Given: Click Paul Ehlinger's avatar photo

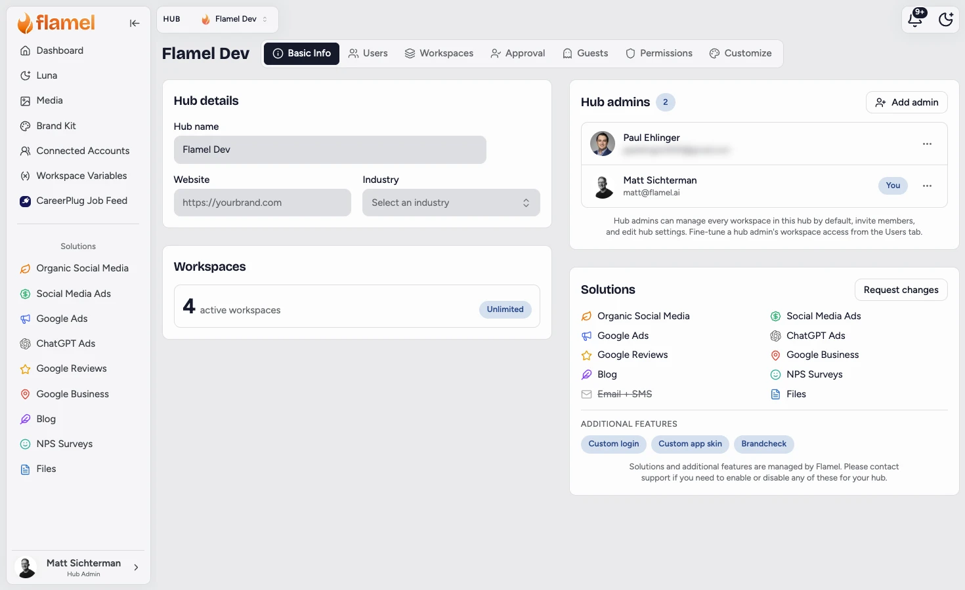Looking at the screenshot, I should click(603, 144).
